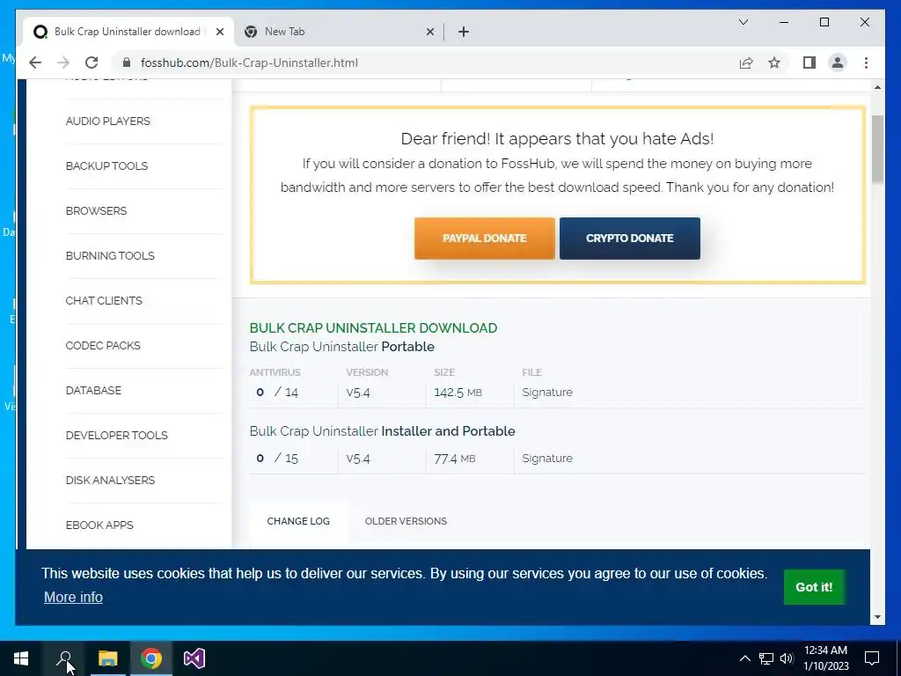Open the Chrome three-dot menu
The width and height of the screenshot is (901, 676).
tap(866, 62)
